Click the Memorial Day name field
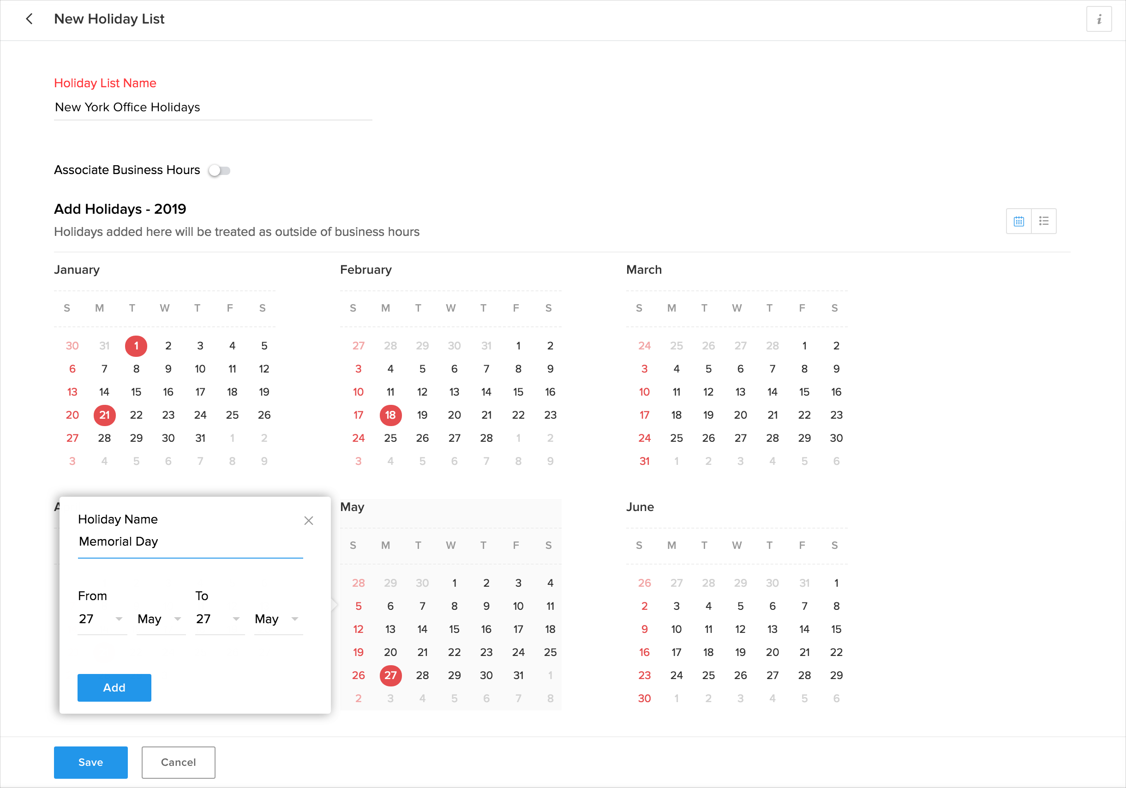1126x788 pixels. 190,541
